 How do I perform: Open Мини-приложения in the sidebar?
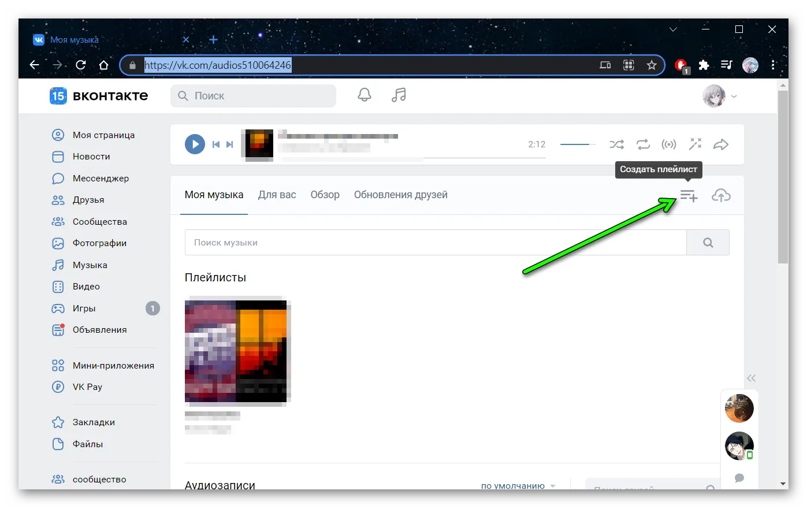tap(113, 366)
